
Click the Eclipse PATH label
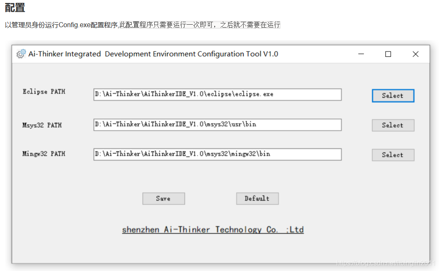[44, 92]
